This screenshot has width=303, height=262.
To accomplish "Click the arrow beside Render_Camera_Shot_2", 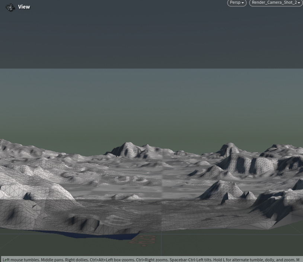I will point(299,3).
